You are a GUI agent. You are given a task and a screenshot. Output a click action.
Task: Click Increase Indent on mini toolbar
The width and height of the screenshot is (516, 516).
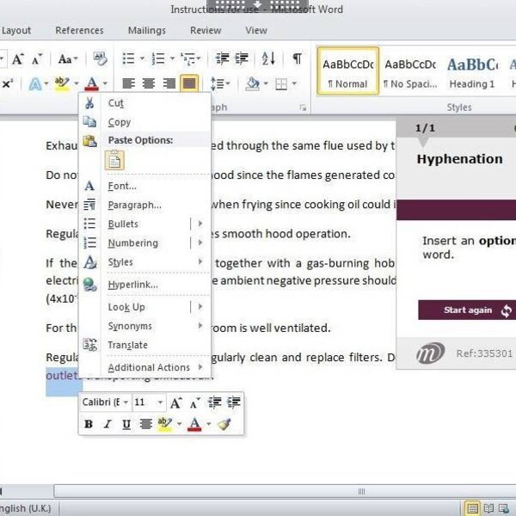[x=234, y=402]
